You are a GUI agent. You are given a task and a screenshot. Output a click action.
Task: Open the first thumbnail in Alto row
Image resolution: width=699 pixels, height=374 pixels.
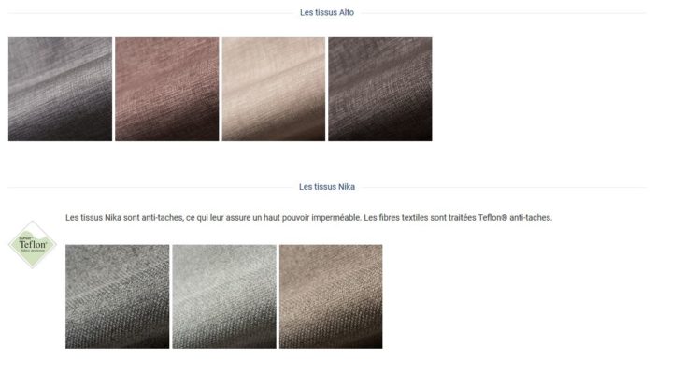coord(60,89)
